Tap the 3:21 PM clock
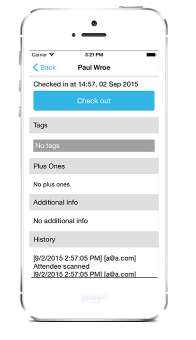This screenshot has height=340, width=196. coord(94,55)
